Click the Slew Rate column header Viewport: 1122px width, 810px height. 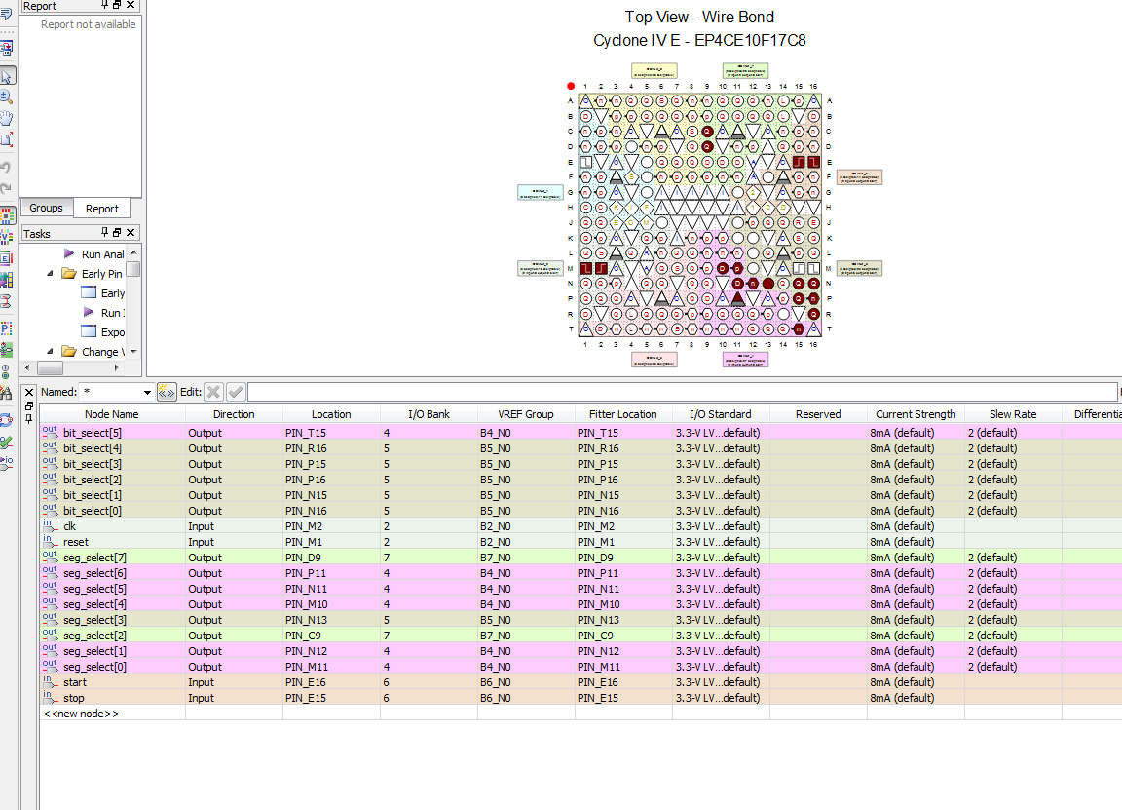[1013, 414]
